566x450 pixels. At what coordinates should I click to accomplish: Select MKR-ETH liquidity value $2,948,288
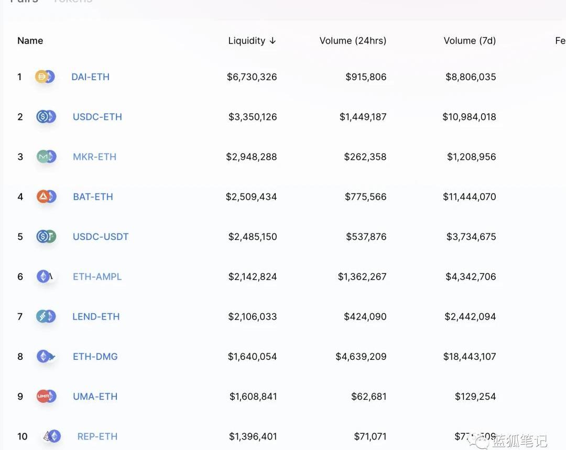[252, 157]
